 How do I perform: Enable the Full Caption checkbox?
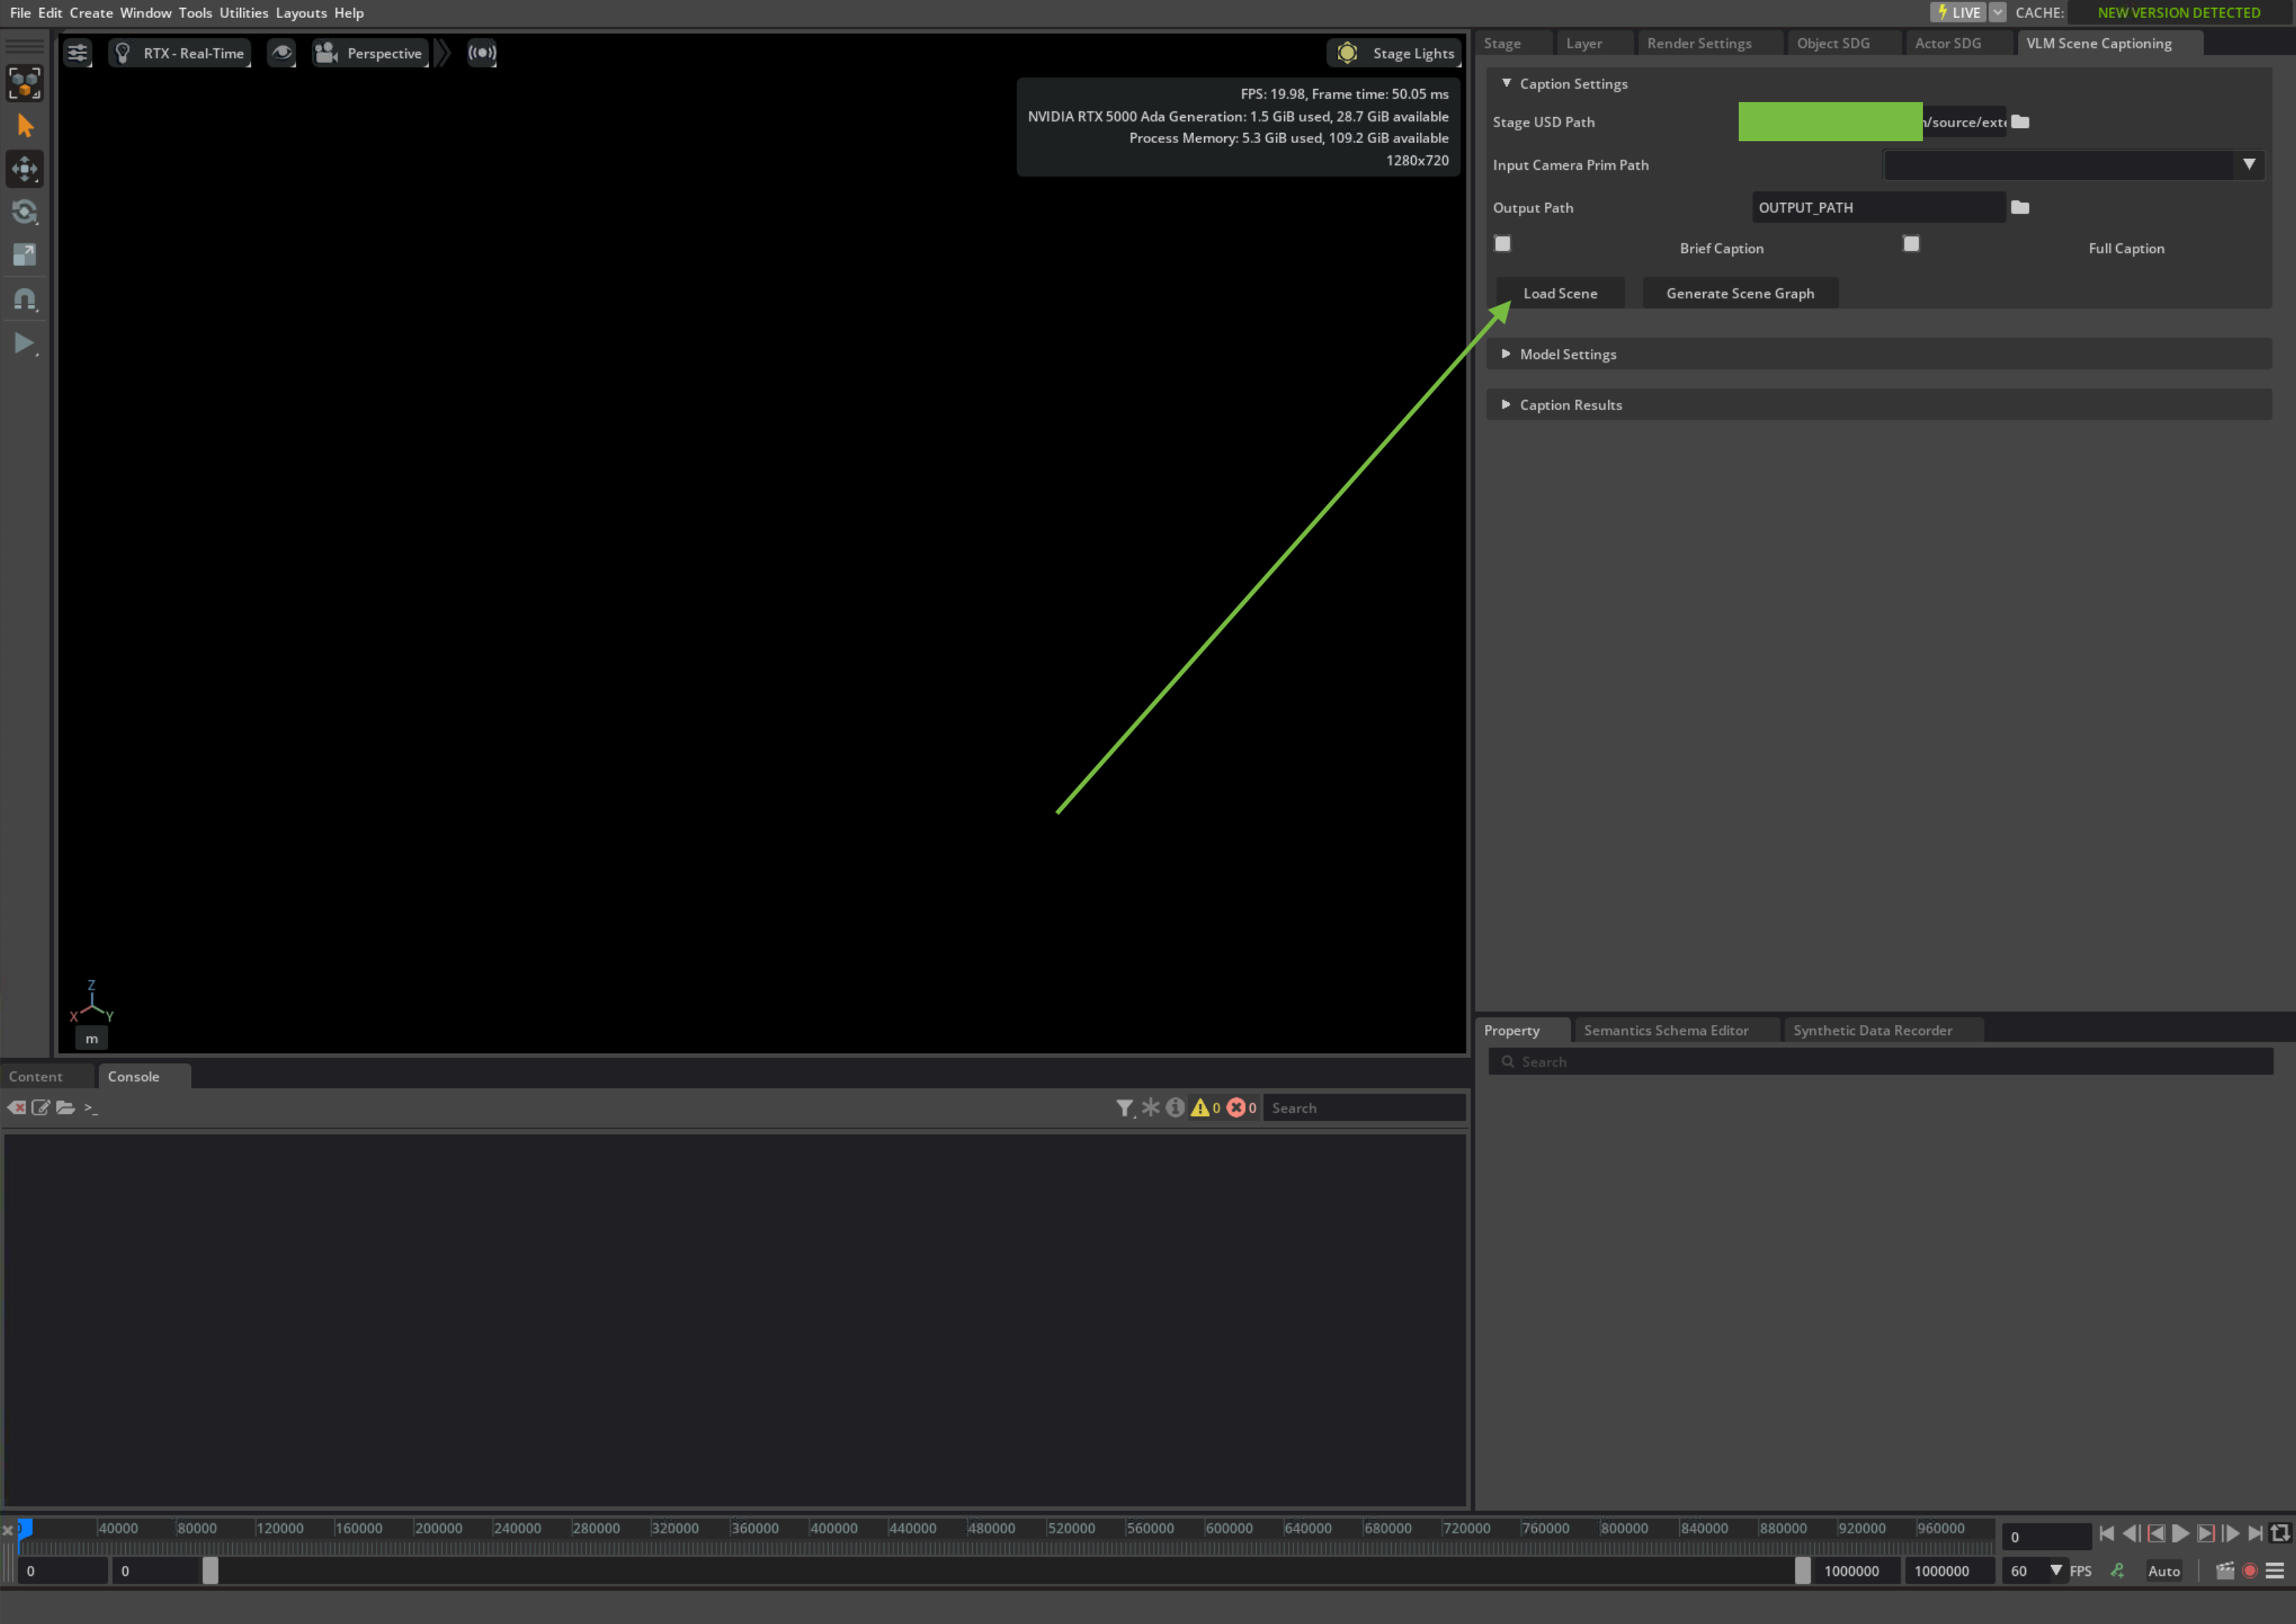[x=1911, y=242]
